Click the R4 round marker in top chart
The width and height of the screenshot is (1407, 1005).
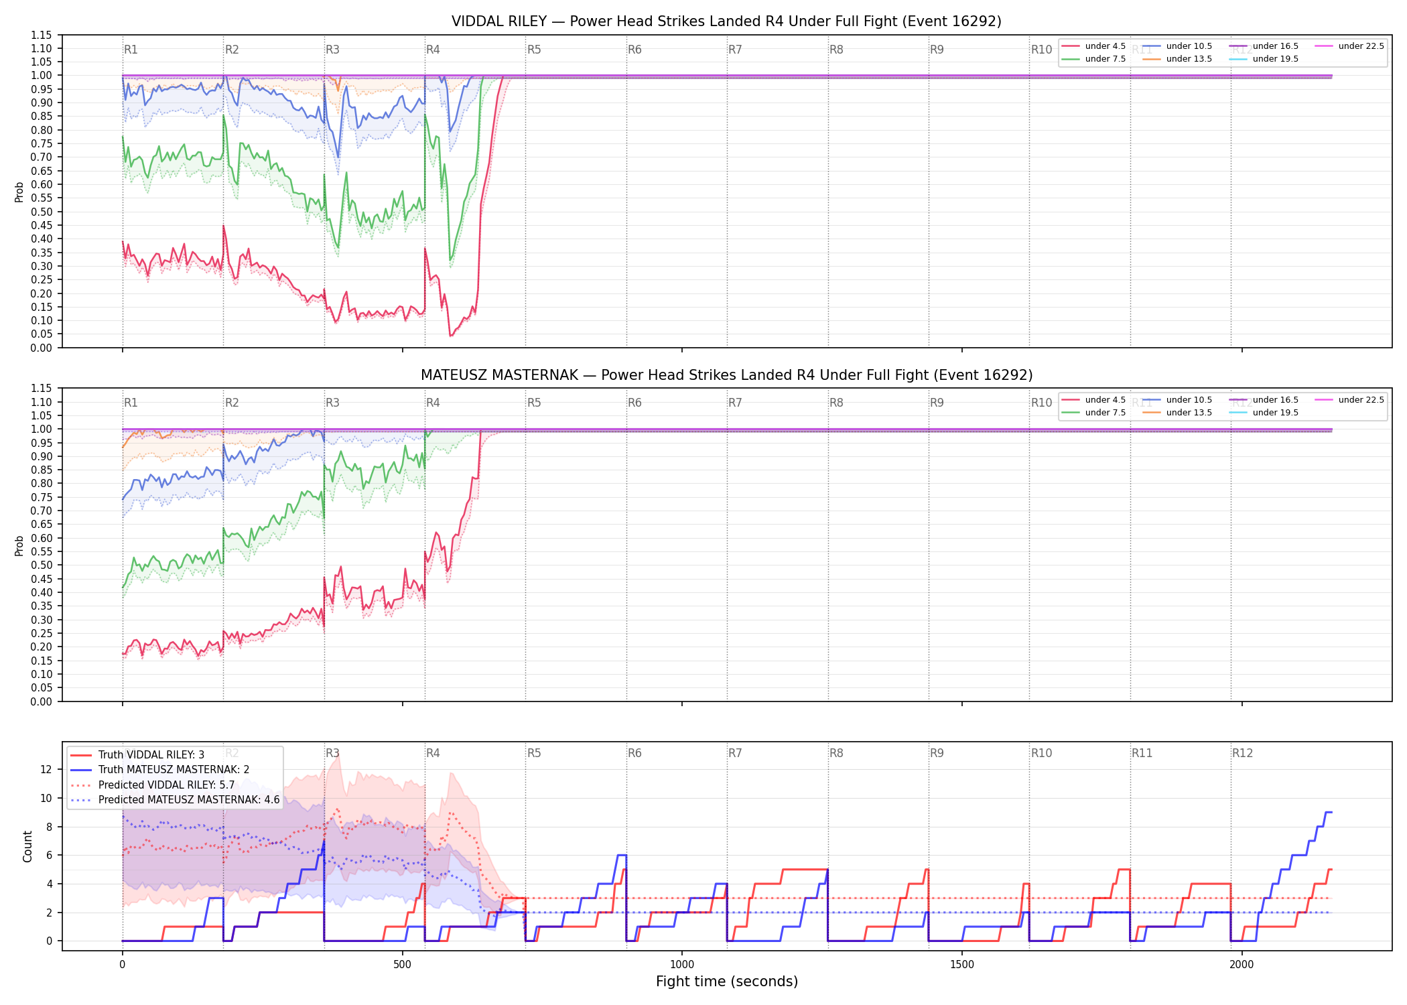pyautogui.click(x=433, y=50)
